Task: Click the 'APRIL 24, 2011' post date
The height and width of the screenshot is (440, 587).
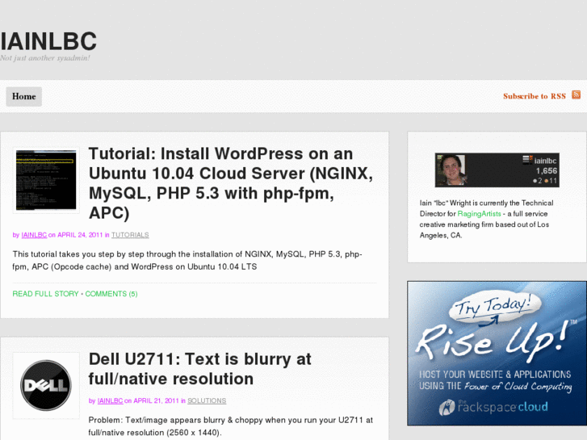Action: point(80,235)
